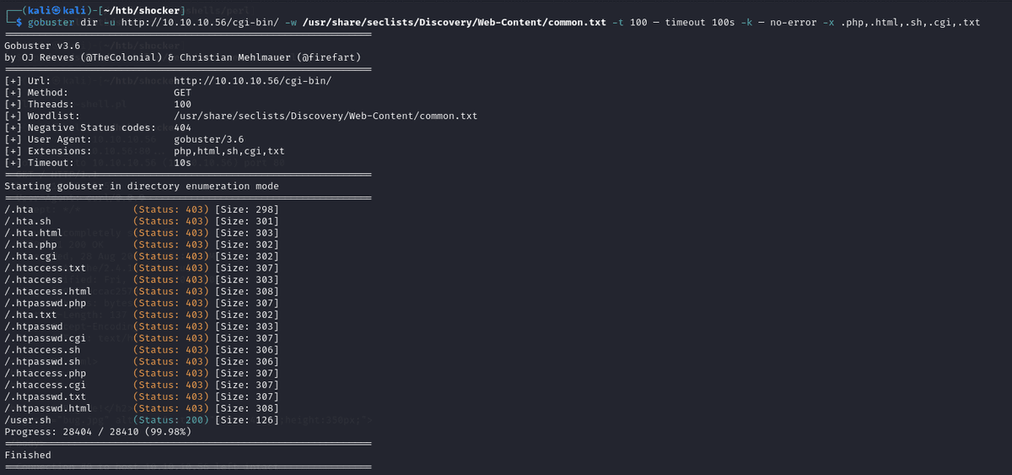Viewport: 1012px width, 475px height.
Task: Click the Timeout value 10s
Action: (182, 163)
